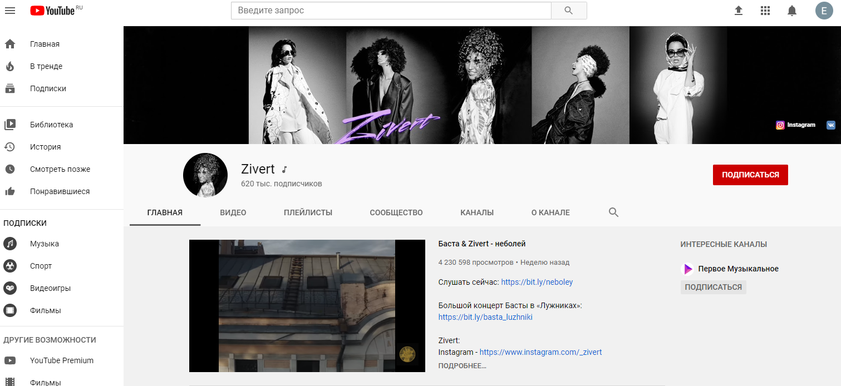
Task: Click the Instagram icon on the banner
Action: point(780,125)
